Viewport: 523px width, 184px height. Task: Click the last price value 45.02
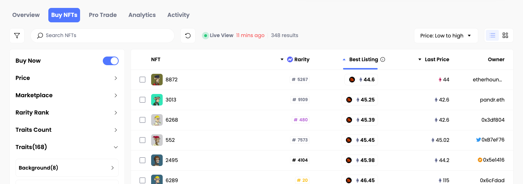[443, 140]
